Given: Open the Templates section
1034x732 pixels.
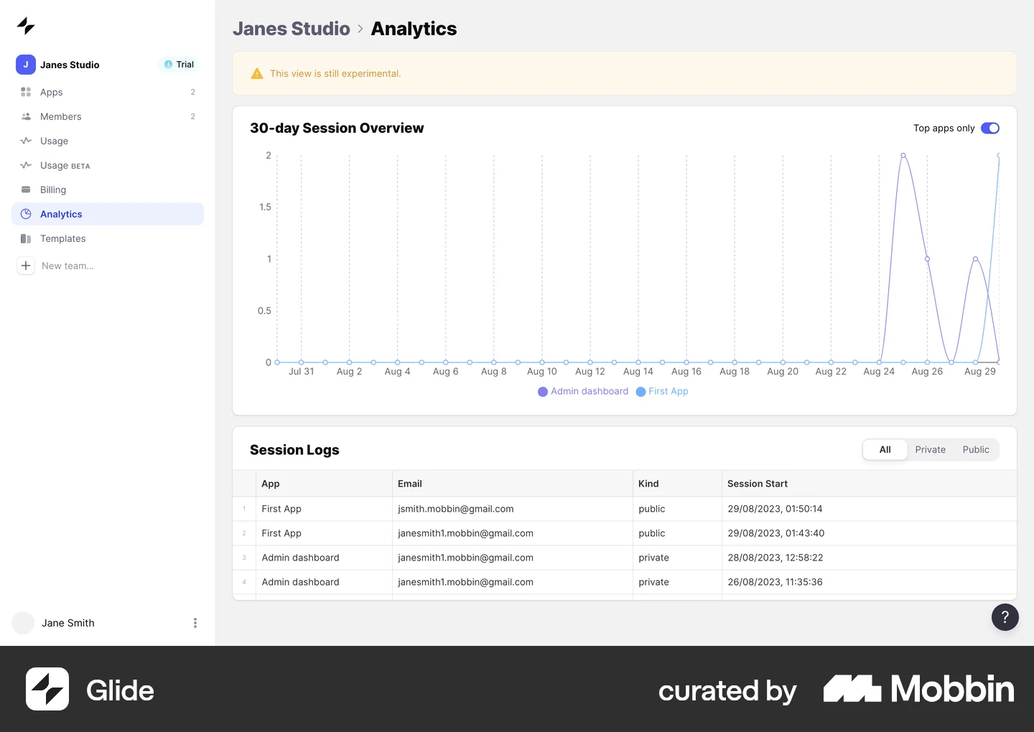Looking at the screenshot, I should click(x=108, y=238).
